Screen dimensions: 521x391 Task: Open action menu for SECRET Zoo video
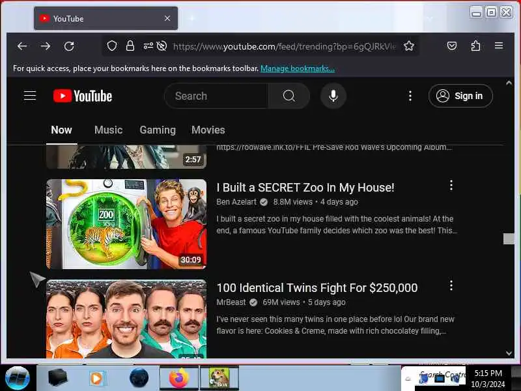tap(451, 185)
